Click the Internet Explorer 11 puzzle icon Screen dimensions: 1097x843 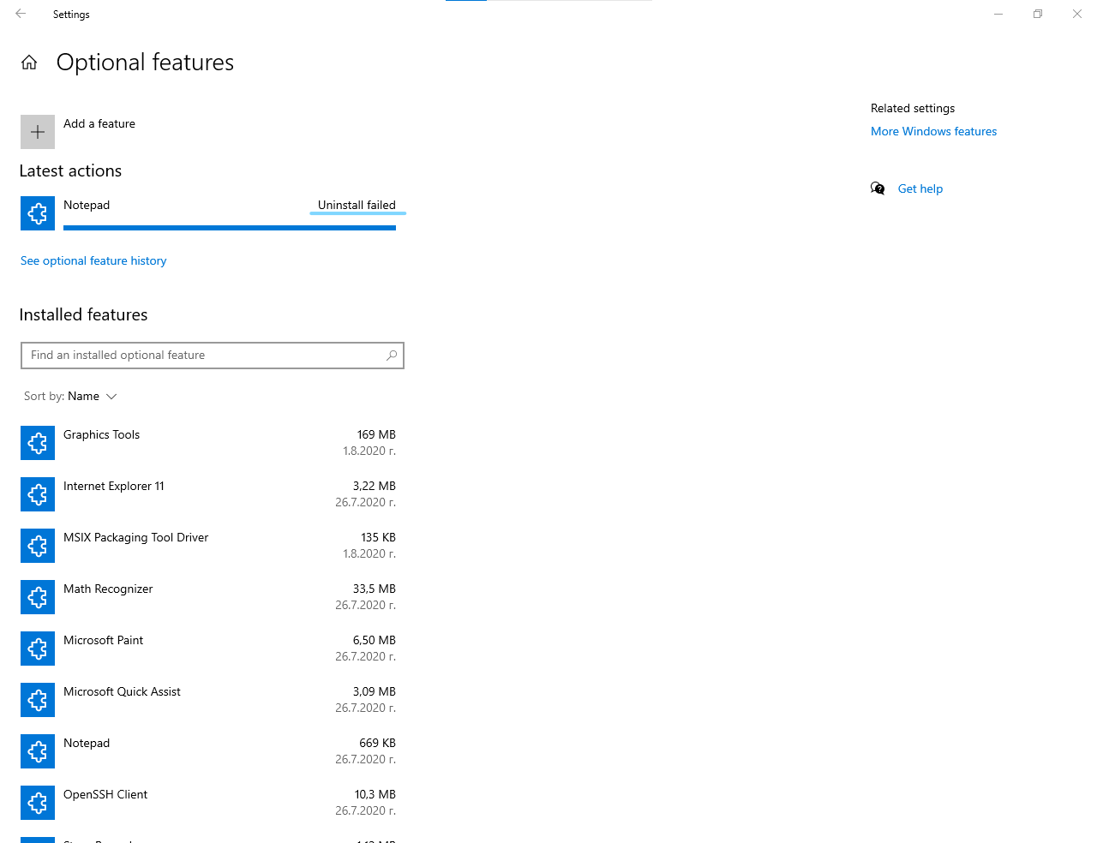click(x=38, y=494)
